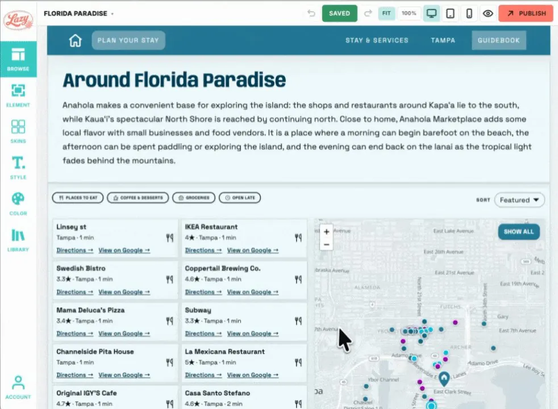Open the Guidebook menu item

pos(499,40)
